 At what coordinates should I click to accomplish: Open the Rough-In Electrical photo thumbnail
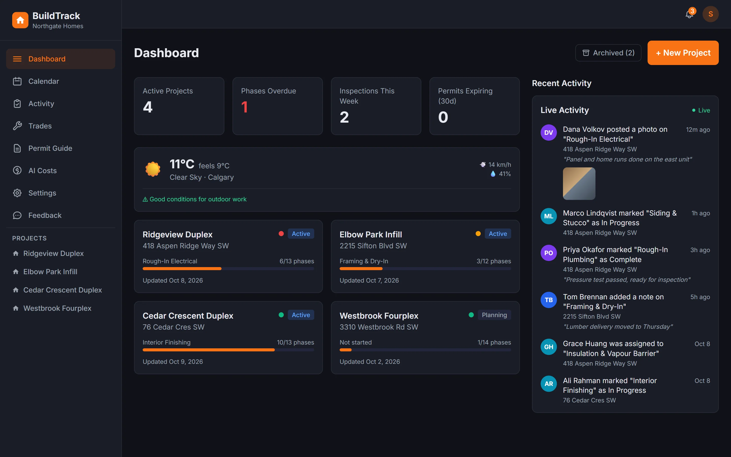579,184
